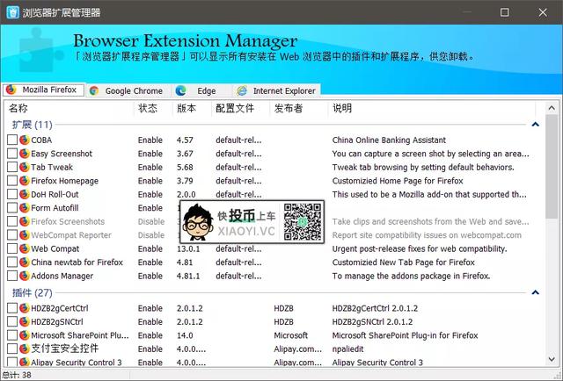The image size is (563, 381).
Task: Check the Firefox Screenshots checkbox
Action: coord(12,221)
